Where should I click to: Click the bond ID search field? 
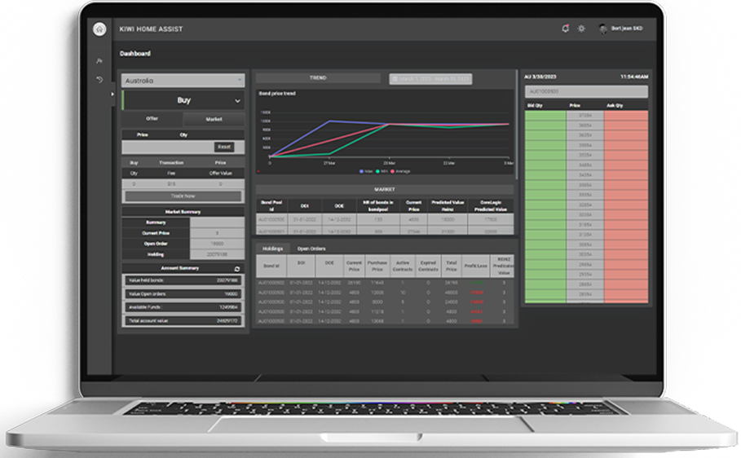(x=586, y=92)
